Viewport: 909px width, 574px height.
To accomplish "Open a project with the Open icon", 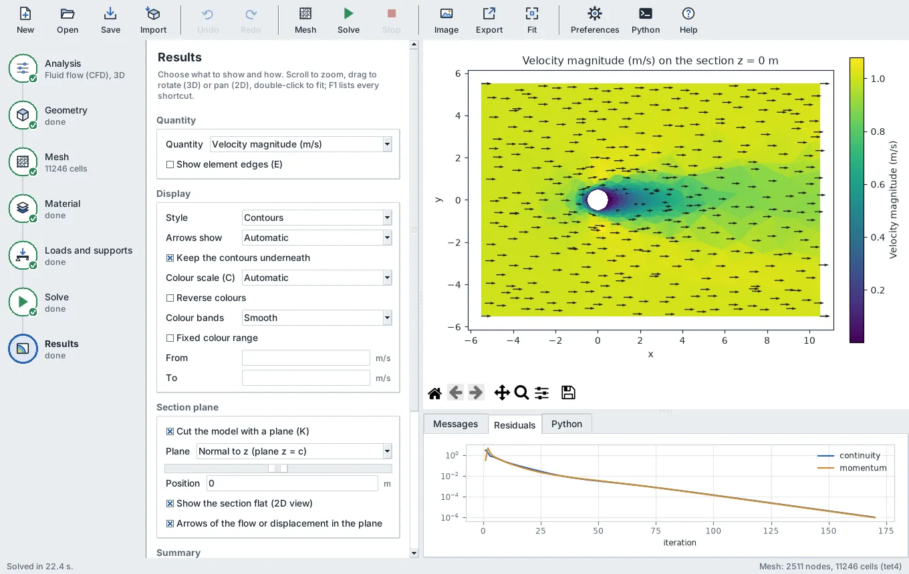I will click(68, 20).
